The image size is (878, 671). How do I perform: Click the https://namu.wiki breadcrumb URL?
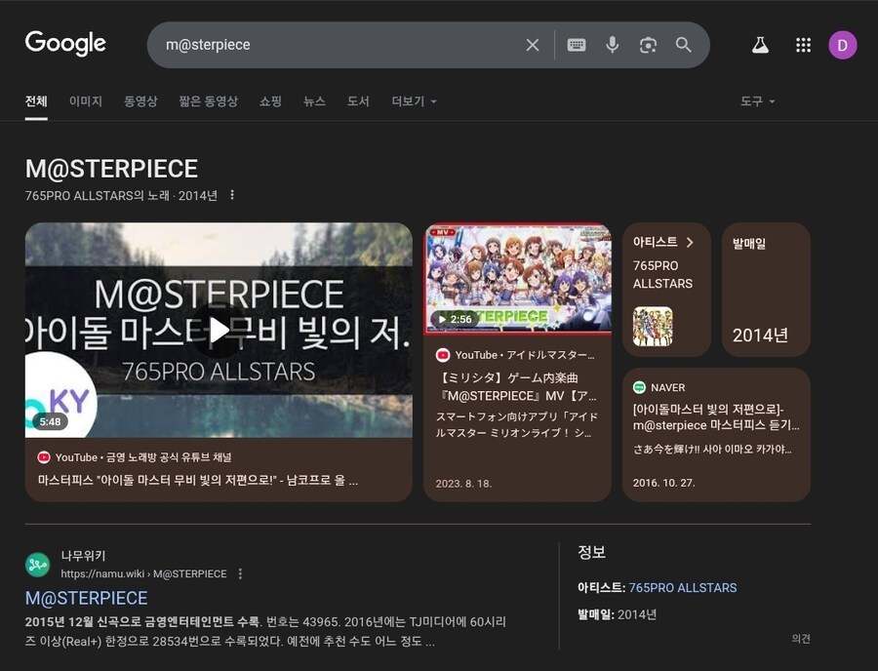144,573
